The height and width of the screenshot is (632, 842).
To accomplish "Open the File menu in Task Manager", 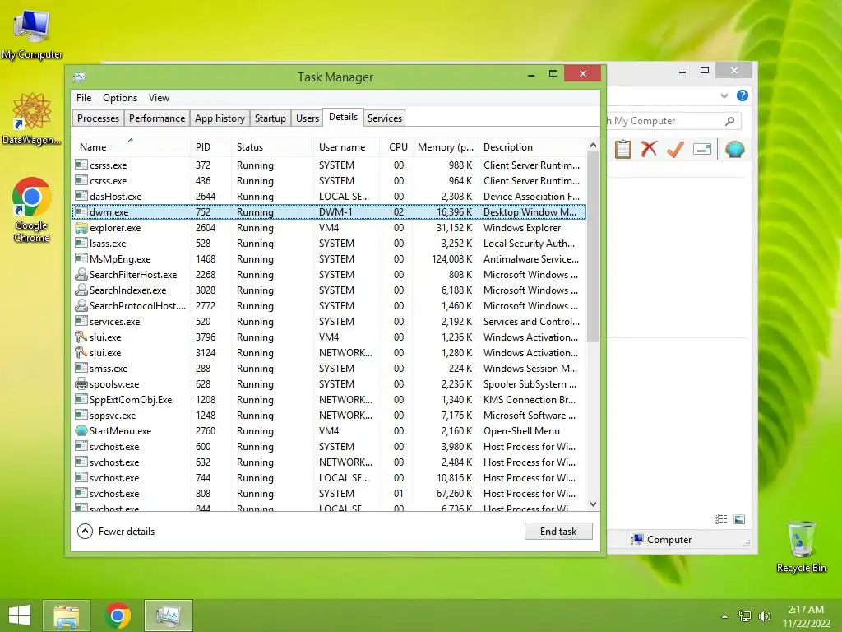I will tap(84, 98).
